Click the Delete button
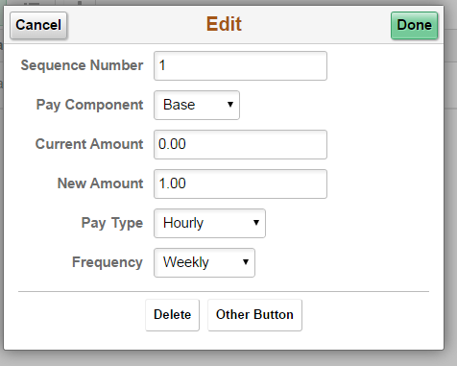 (172, 315)
